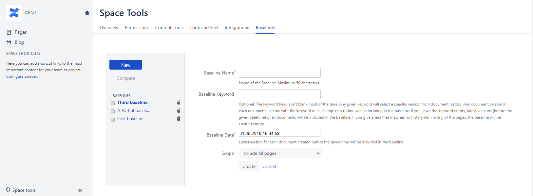This screenshot has width=533, height=196.
Task: Remove First baseline via its trash icon
Action: [179, 119]
